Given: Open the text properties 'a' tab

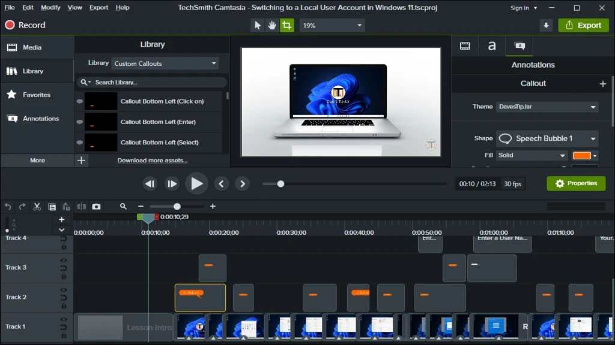Looking at the screenshot, I should [x=491, y=46].
